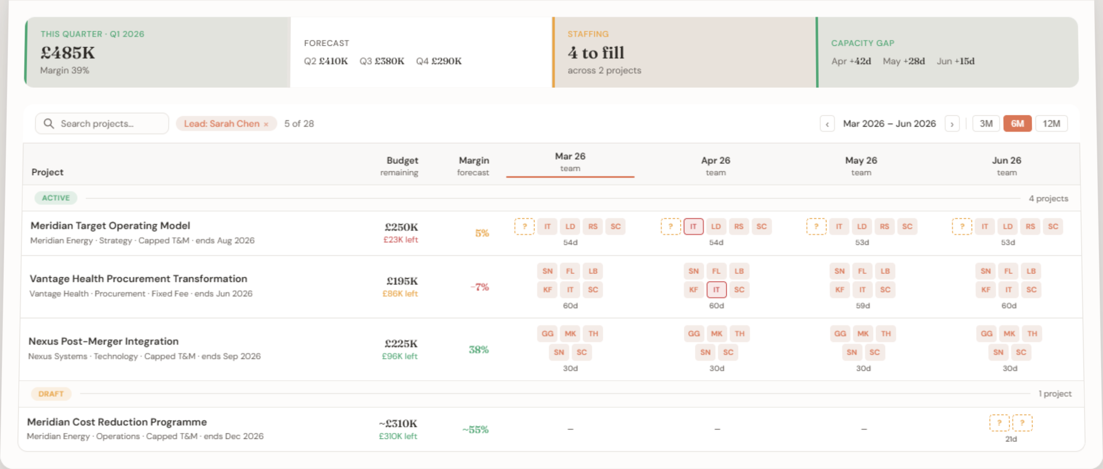Screen dimensions: 1103x469
Task: Click the SC avatar on Nexus Mar 26 team
Action: pos(582,352)
